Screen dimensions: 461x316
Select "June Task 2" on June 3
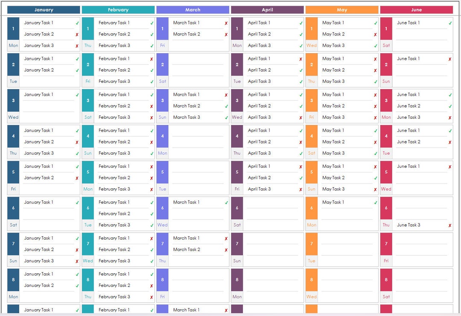click(x=408, y=106)
